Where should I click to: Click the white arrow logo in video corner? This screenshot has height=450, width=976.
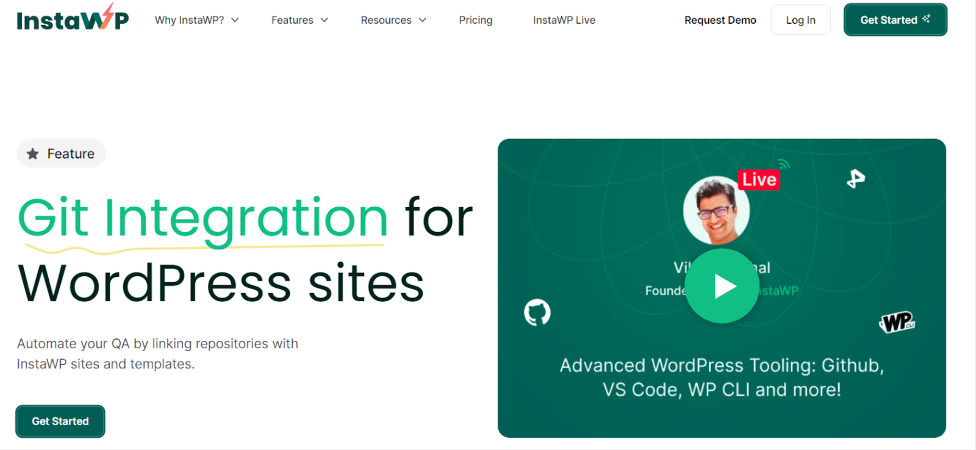856,179
